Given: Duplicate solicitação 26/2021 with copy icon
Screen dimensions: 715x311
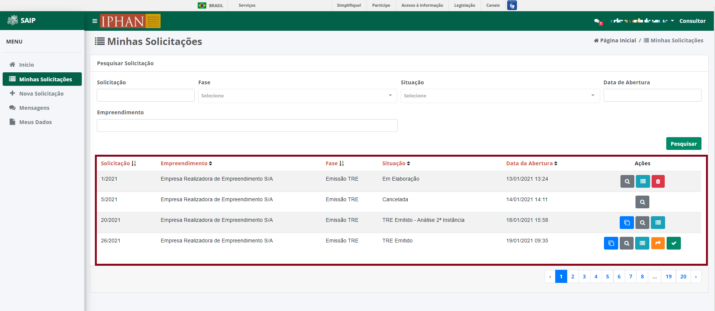Looking at the screenshot, I should [x=611, y=243].
